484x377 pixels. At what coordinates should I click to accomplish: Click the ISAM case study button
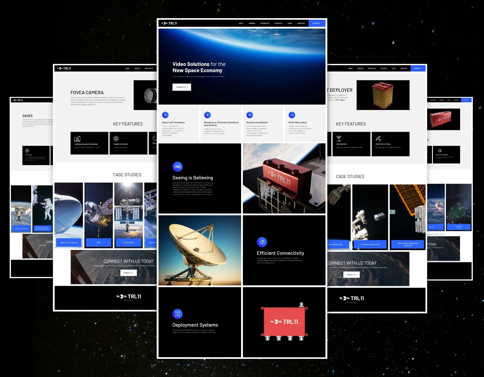[x=99, y=243]
